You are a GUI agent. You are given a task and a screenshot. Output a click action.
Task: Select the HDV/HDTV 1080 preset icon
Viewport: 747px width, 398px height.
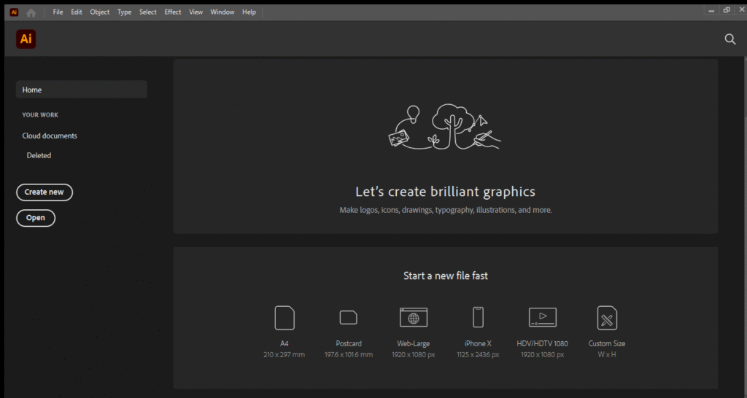pyautogui.click(x=542, y=317)
